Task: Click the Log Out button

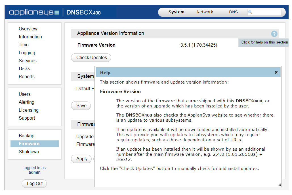Action: tap(34, 184)
